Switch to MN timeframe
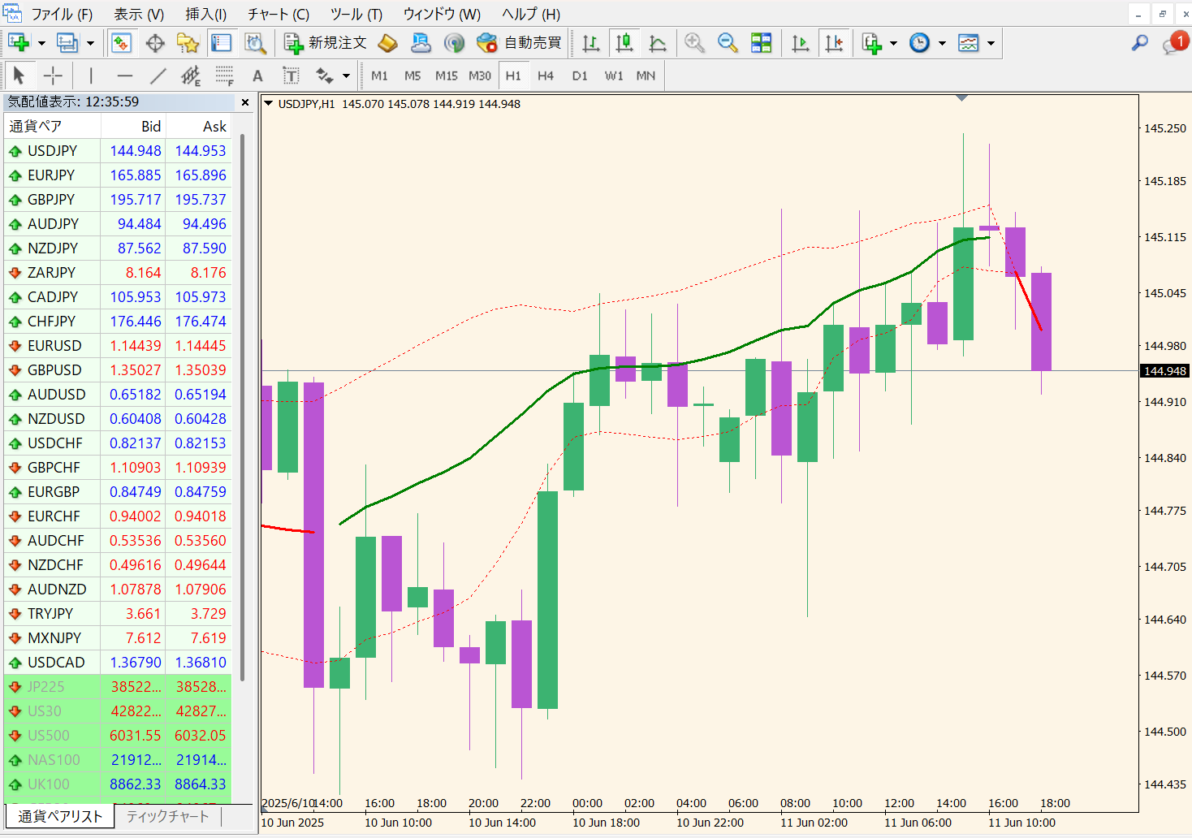This screenshot has height=838, width=1192. pos(646,76)
